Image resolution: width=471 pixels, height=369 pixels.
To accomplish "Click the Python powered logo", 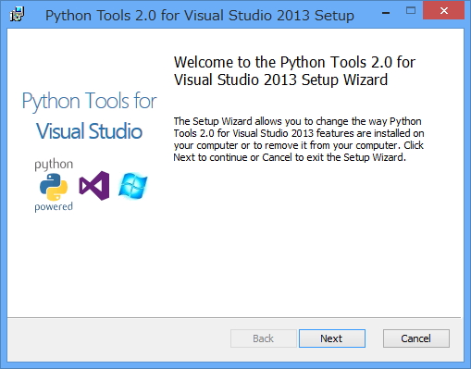I will (54, 186).
